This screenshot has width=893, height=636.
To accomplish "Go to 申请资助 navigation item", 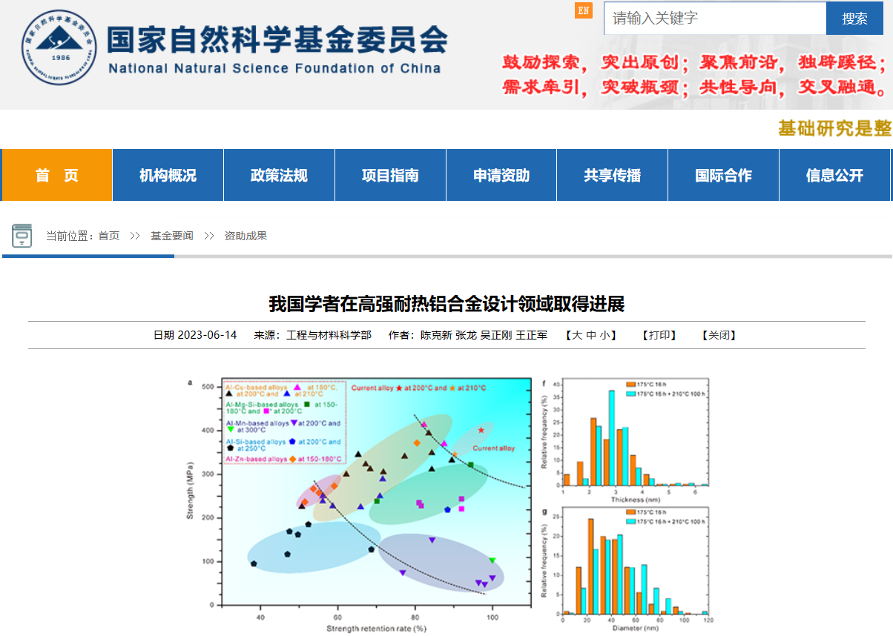I will pyautogui.click(x=501, y=176).
